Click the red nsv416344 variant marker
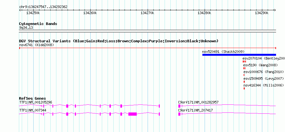 click(244, 88)
